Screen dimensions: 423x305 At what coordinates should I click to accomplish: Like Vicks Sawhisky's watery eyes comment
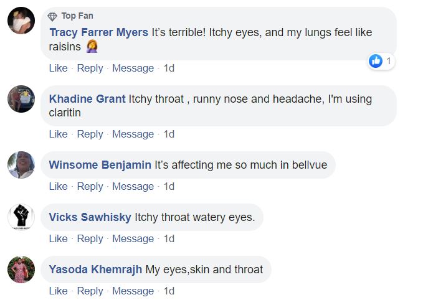point(58,238)
